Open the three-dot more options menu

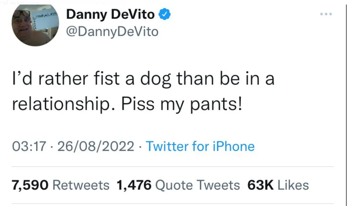pos(326,14)
